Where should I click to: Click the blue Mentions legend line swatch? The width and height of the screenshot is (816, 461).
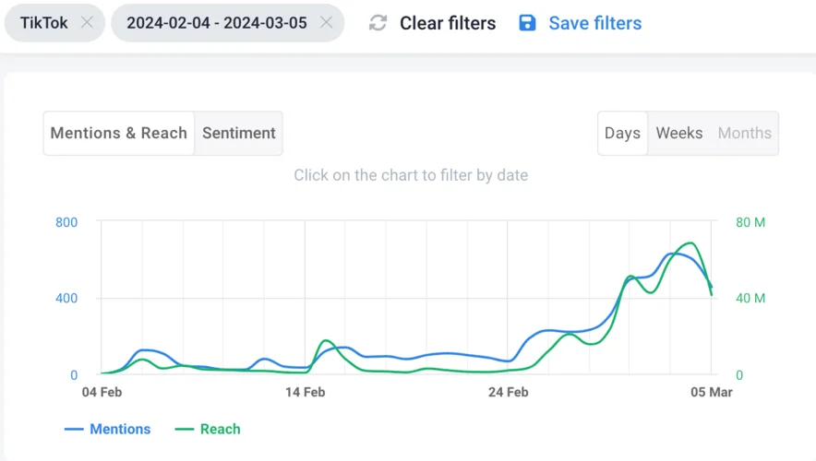tap(74, 430)
